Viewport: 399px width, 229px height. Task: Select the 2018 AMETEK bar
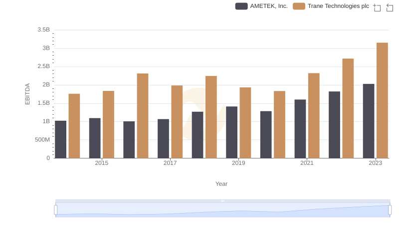pyautogui.click(x=198, y=135)
